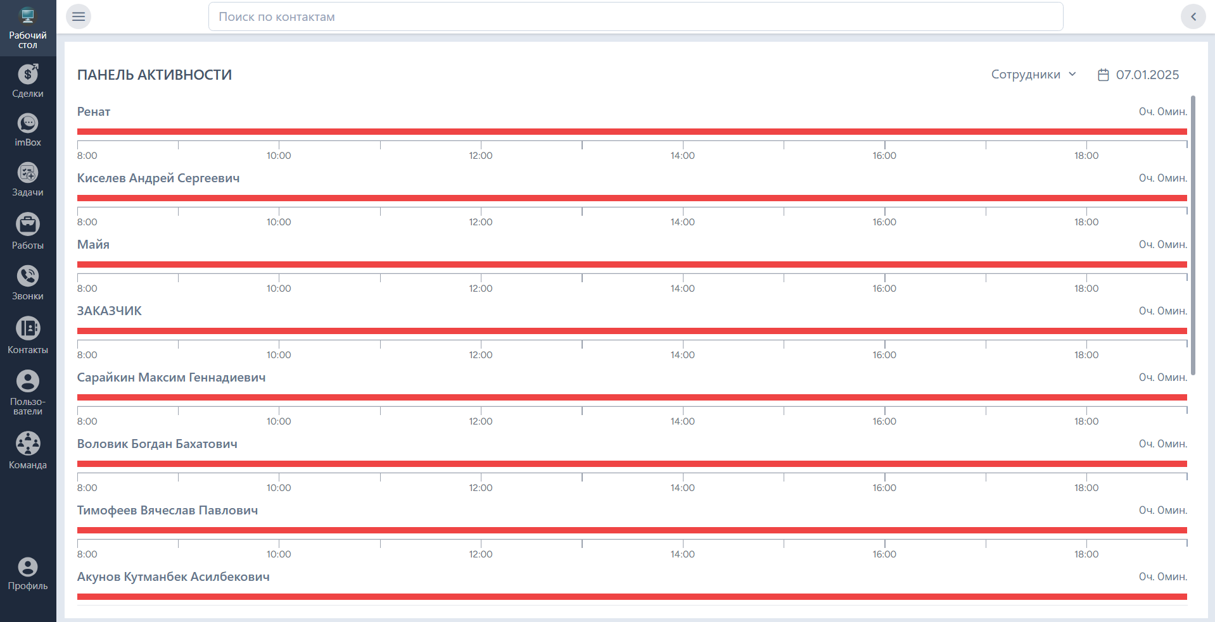
Task: Click Ренат's red activity bar
Action: (632, 132)
